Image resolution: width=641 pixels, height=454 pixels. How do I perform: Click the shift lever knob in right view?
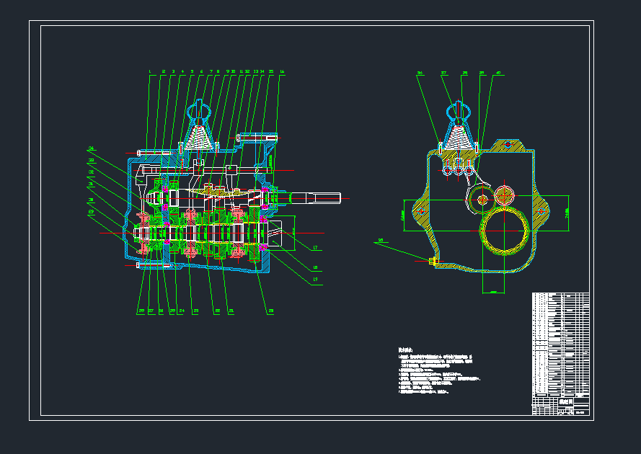coord(459,110)
